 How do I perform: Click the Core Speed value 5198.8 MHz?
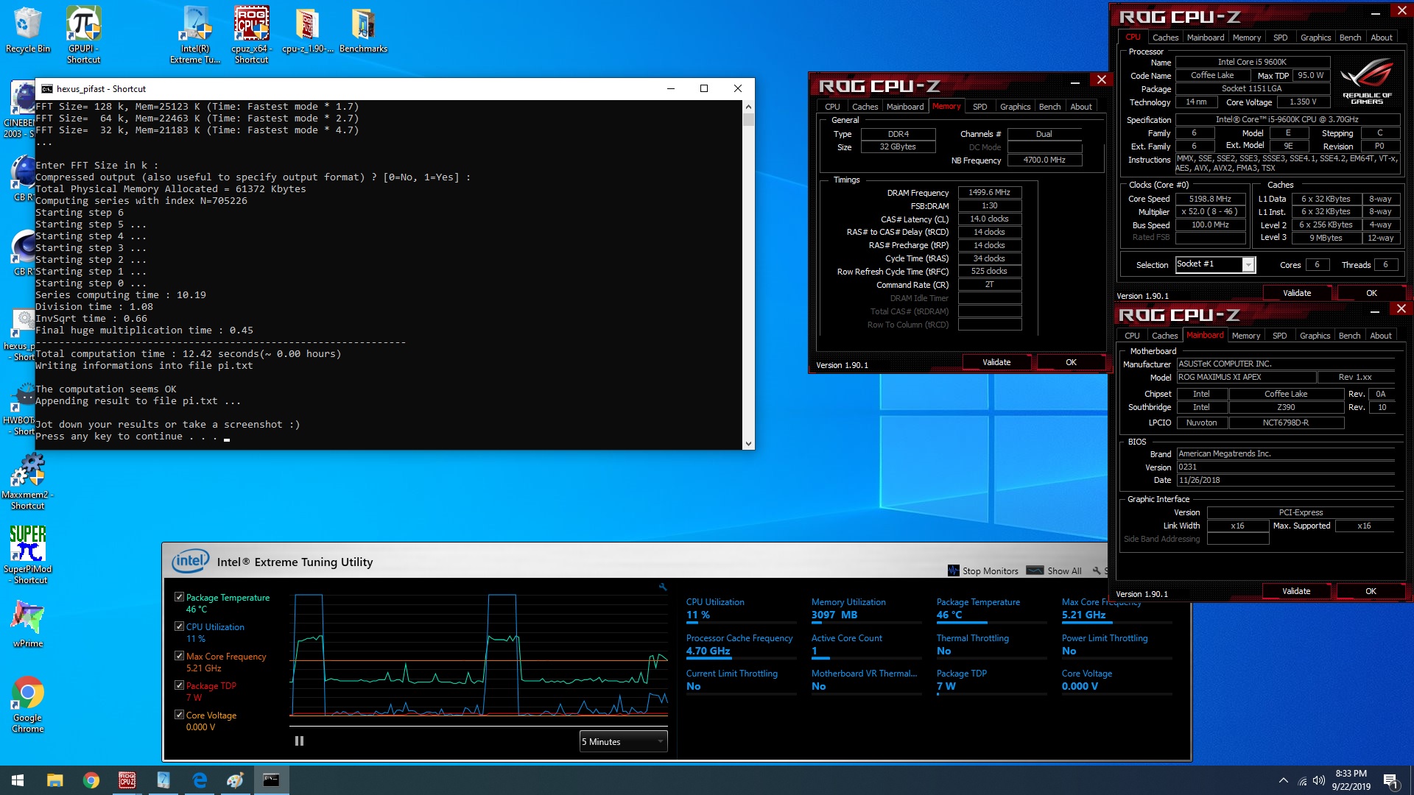(1210, 199)
